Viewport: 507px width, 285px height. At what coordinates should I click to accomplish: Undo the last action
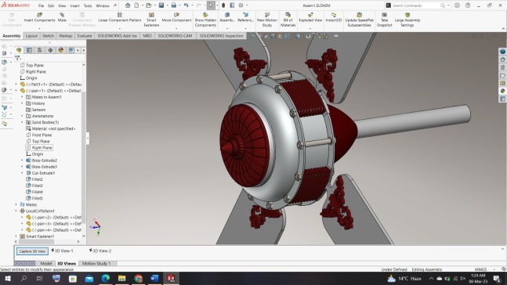click(186, 5)
